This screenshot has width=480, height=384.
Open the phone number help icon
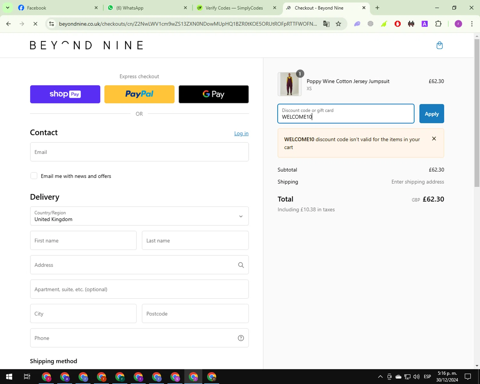tap(241, 338)
